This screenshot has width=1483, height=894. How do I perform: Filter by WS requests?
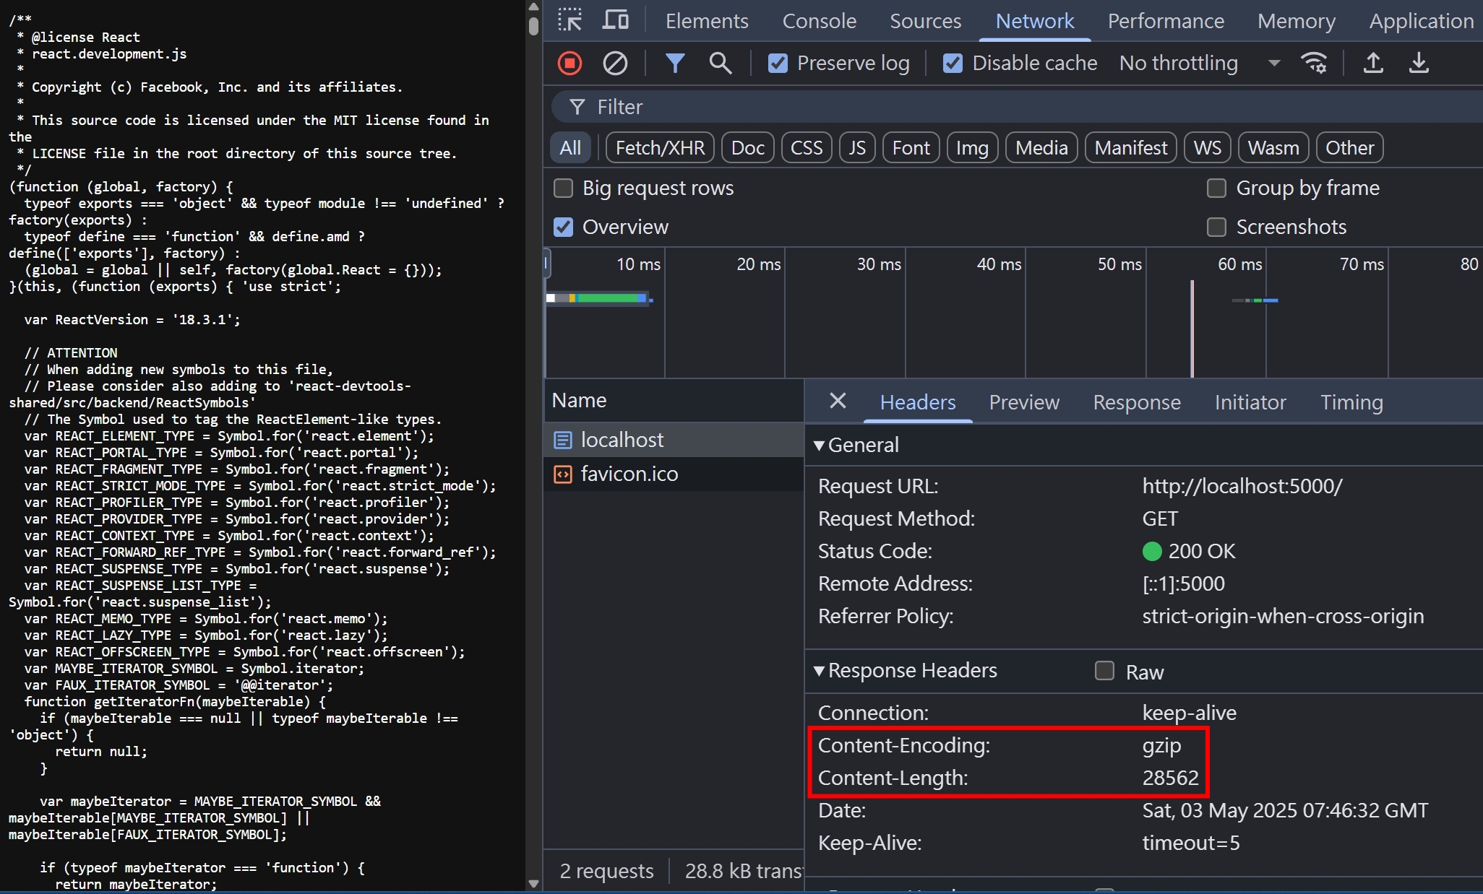1207,148
